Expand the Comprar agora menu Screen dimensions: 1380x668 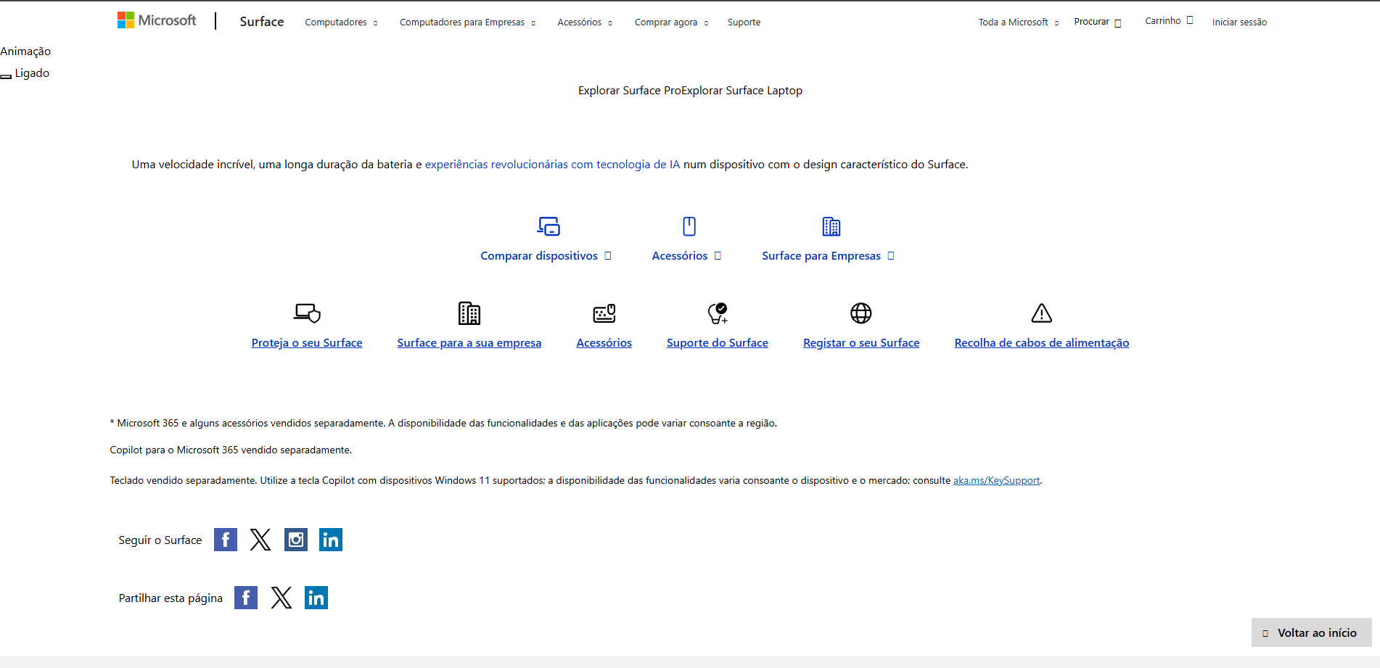(671, 22)
